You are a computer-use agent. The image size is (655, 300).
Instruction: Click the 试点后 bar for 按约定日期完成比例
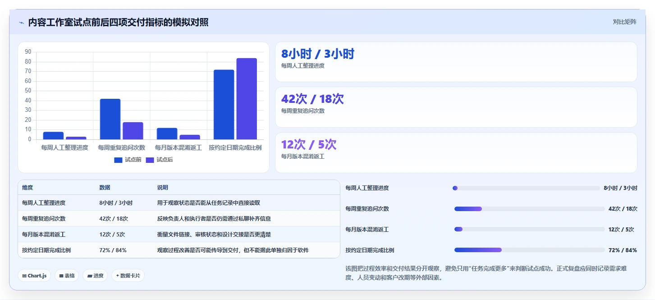pos(247,99)
